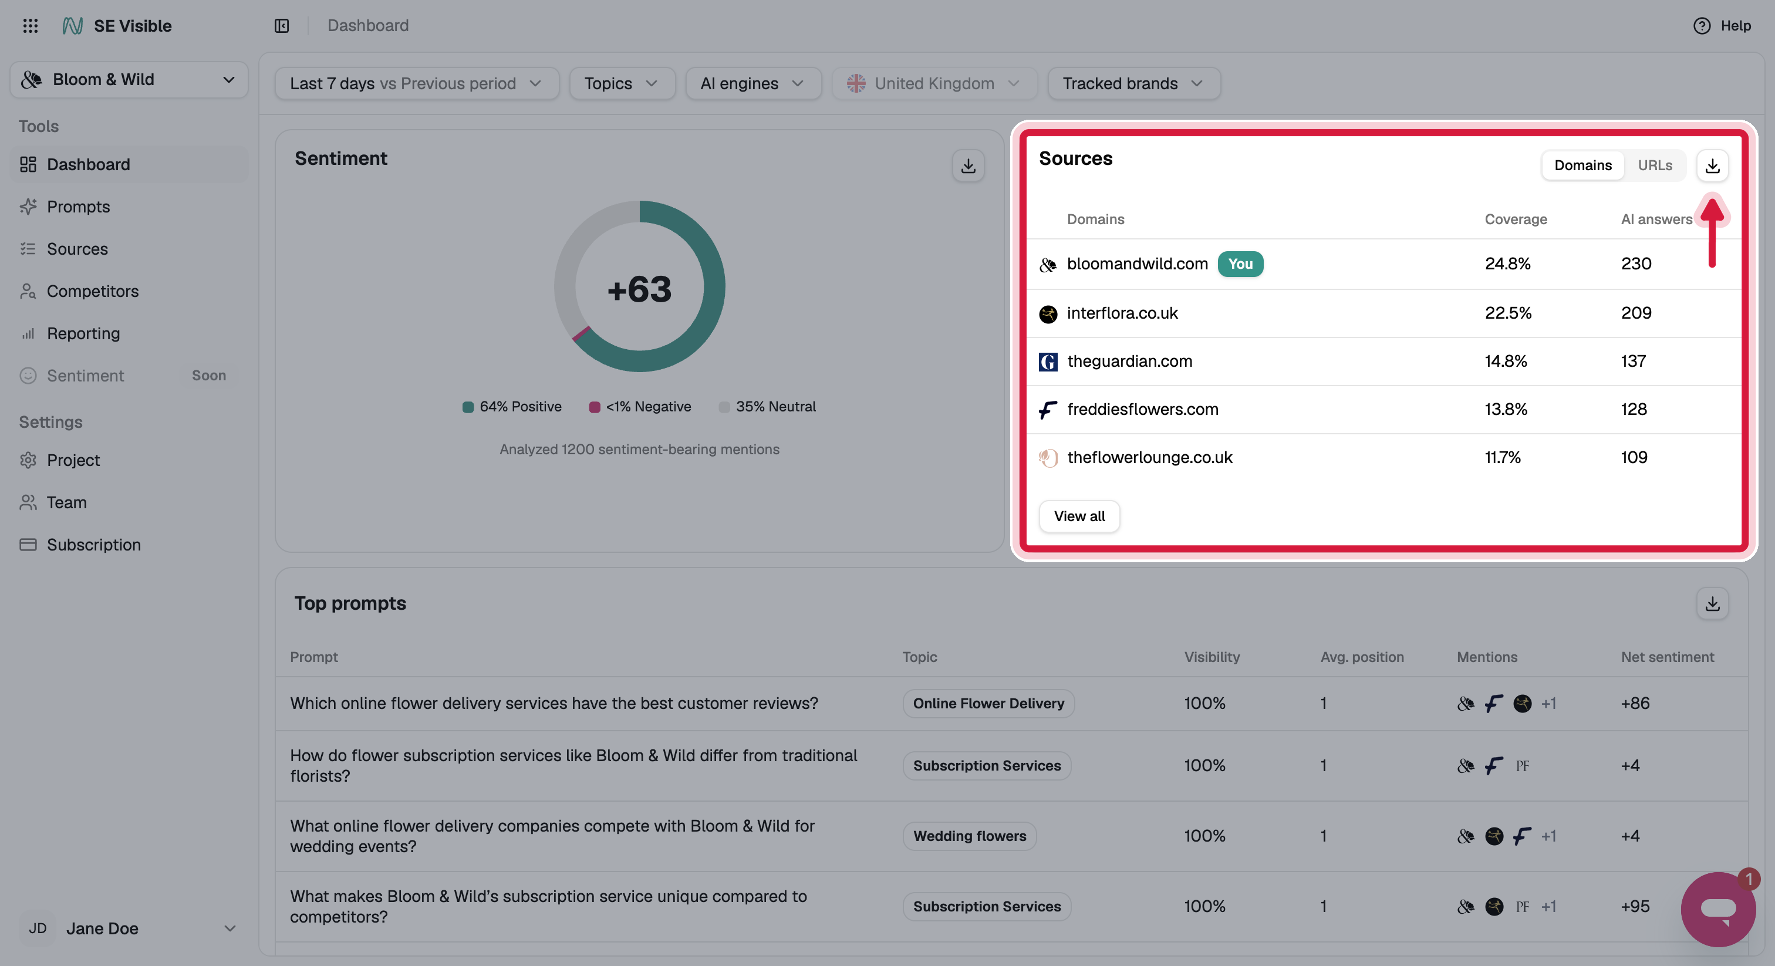Download the Sentiment chart
The width and height of the screenshot is (1775, 966).
(x=968, y=165)
